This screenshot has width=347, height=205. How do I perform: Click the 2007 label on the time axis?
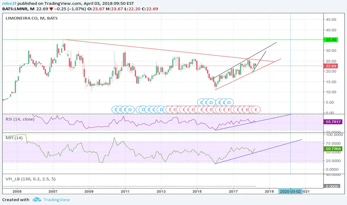(53, 192)
